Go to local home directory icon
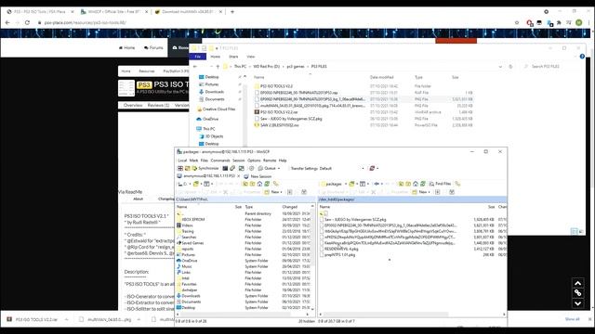 point(259,184)
